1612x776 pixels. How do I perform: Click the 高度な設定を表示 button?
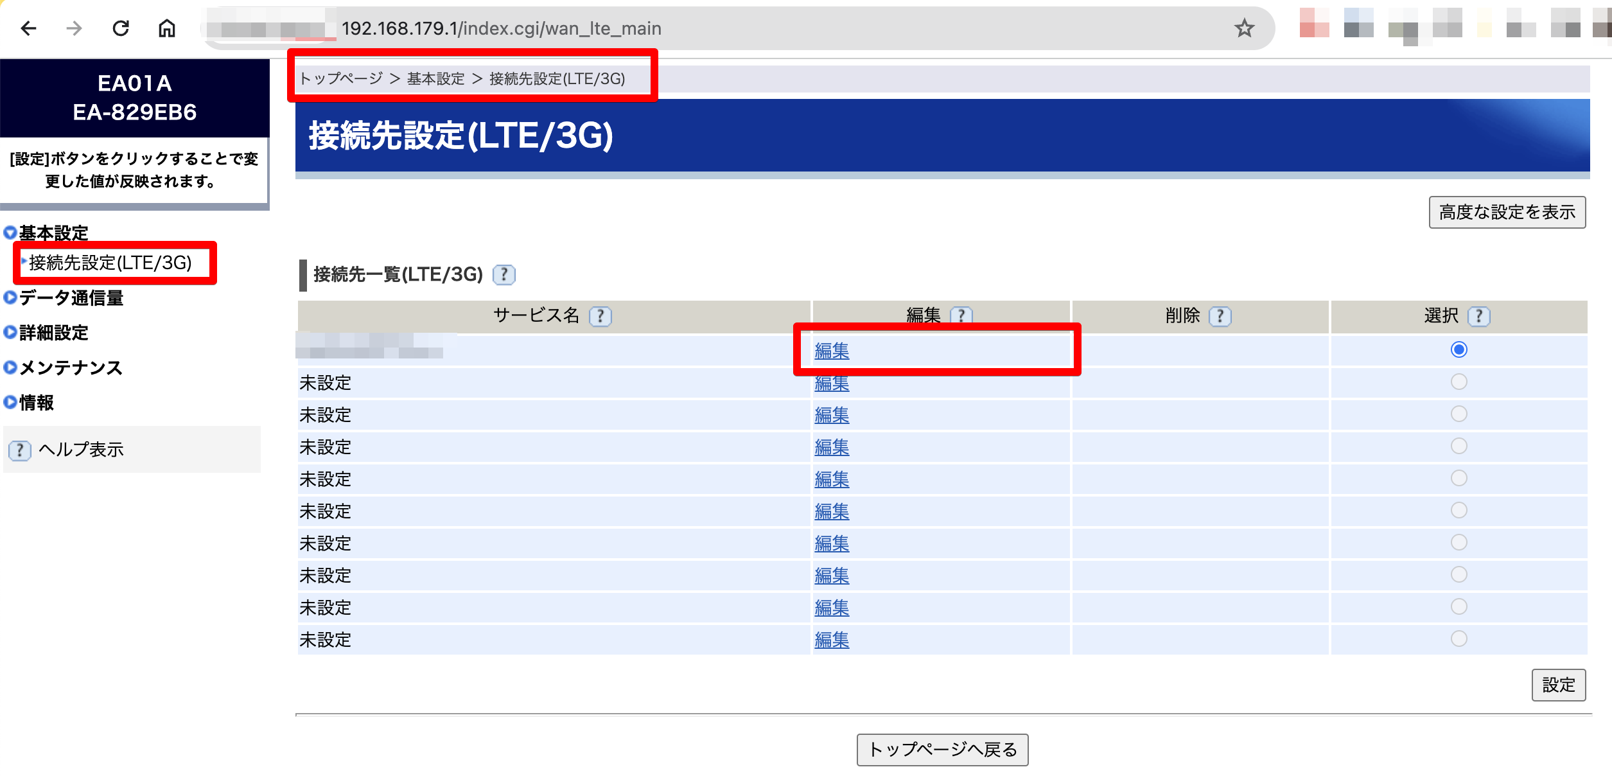1507,212
